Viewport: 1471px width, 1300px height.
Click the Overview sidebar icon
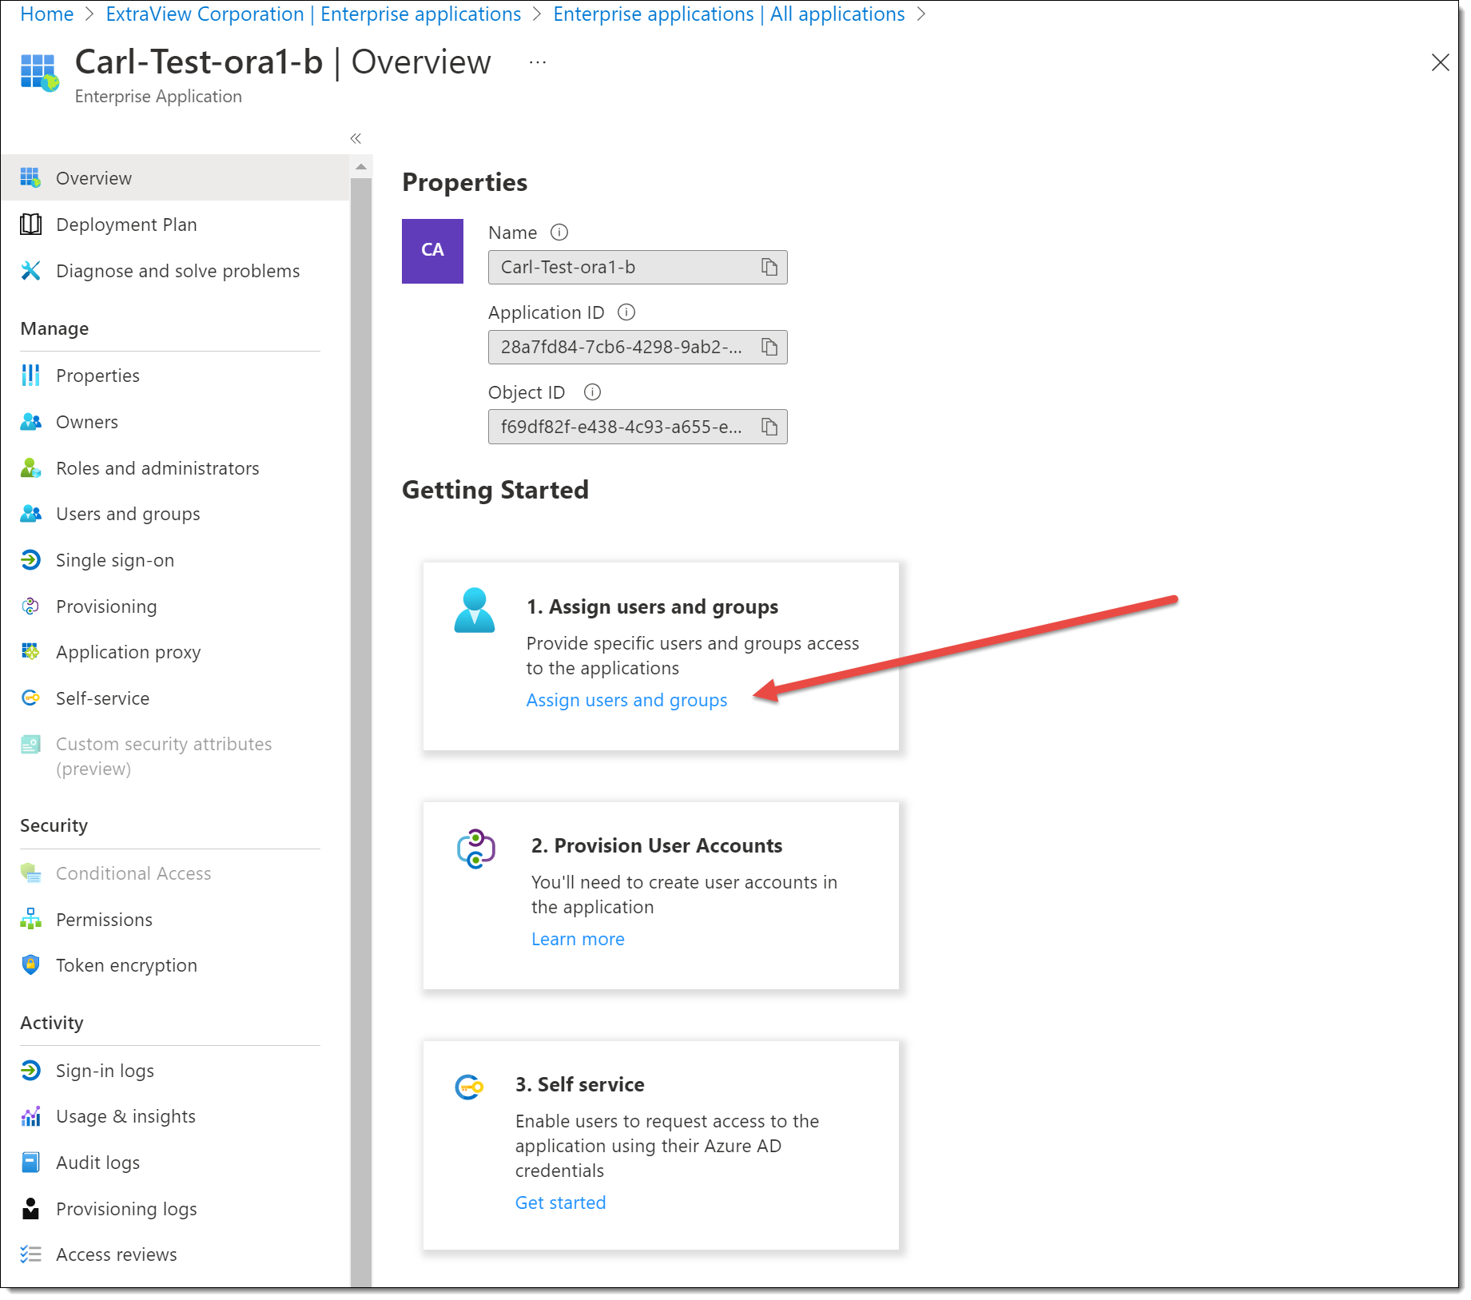click(x=30, y=177)
